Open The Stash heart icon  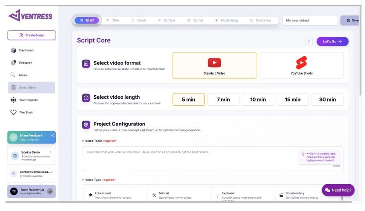tap(13, 112)
